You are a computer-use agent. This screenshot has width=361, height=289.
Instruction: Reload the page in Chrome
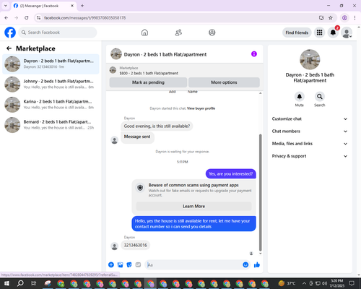27,18
